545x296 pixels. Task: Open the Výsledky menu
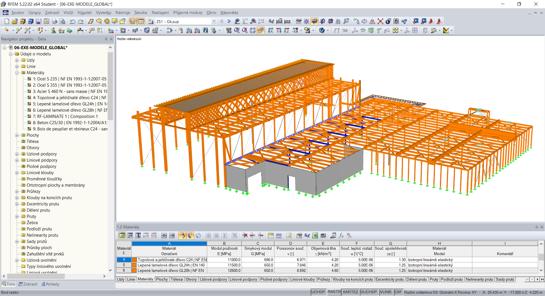point(103,12)
